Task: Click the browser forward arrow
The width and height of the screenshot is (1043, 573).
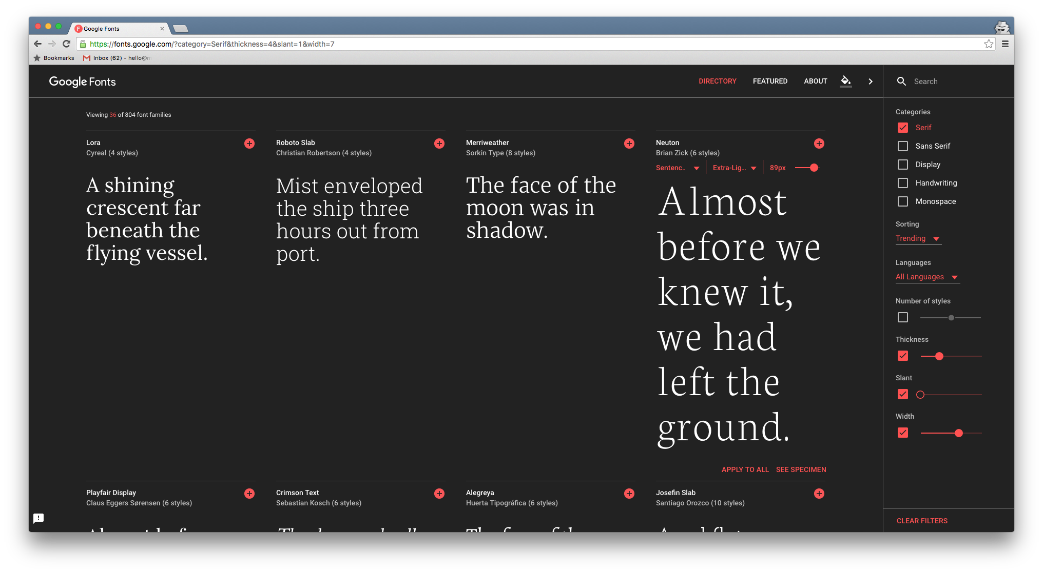Action: point(52,44)
